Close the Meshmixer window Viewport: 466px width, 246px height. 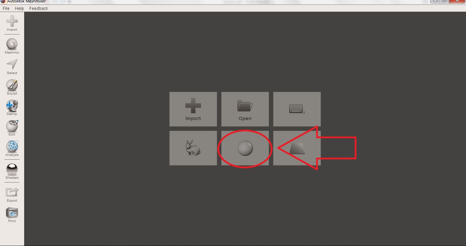click(x=457, y=1)
